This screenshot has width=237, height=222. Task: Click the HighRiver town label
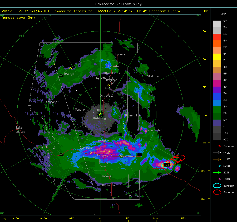pyautogui.click(x=109, y=185)
